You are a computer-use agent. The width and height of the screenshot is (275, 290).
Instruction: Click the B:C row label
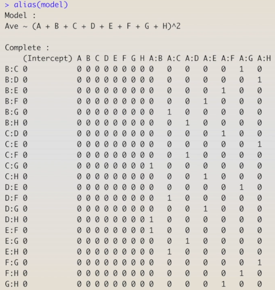click(11, 69)
